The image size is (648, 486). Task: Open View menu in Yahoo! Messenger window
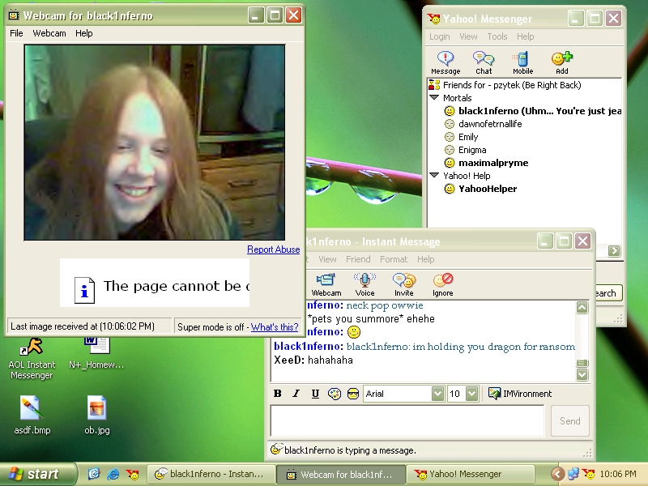tap(468, 36)
